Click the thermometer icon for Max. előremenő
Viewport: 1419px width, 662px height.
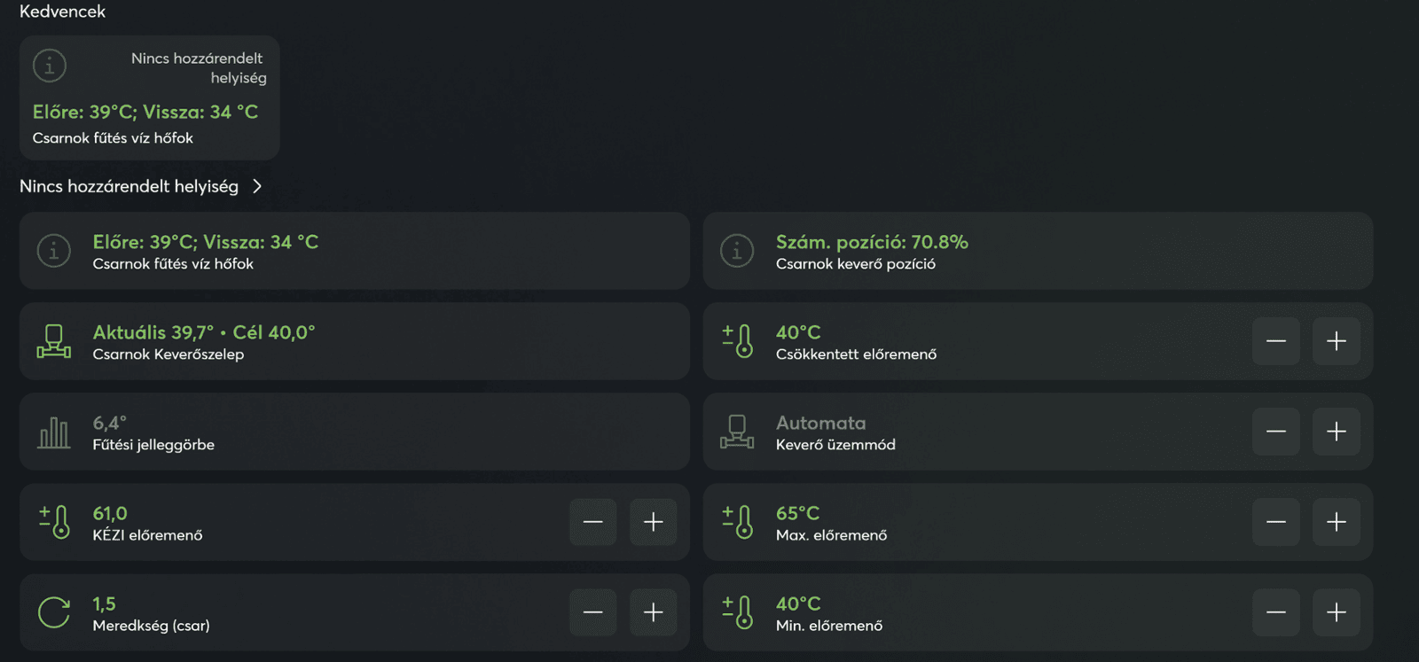737,522
